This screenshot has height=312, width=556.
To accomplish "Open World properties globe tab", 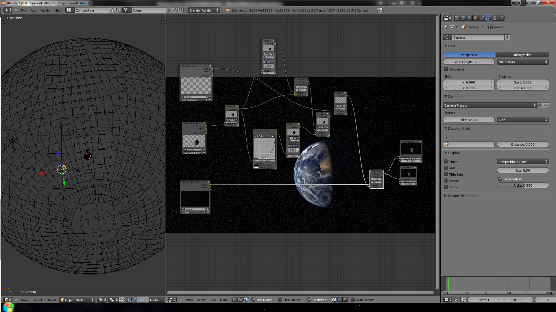I will point(469,18).
